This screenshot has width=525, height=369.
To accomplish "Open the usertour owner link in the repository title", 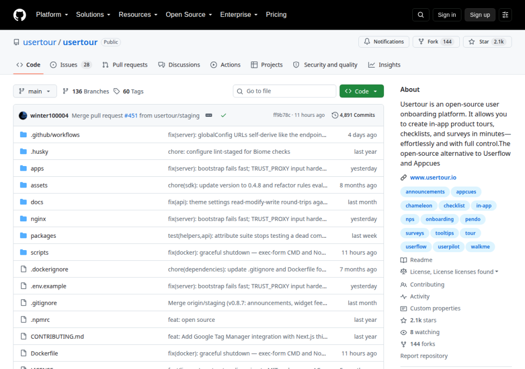I will [39, 42].
